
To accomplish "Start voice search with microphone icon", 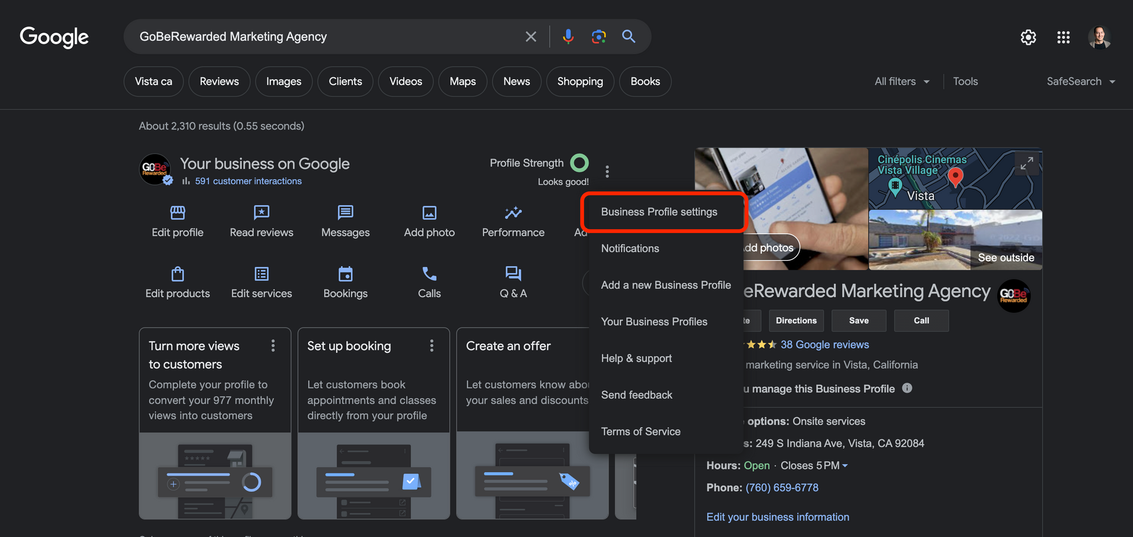I will (x=568, y=37).
